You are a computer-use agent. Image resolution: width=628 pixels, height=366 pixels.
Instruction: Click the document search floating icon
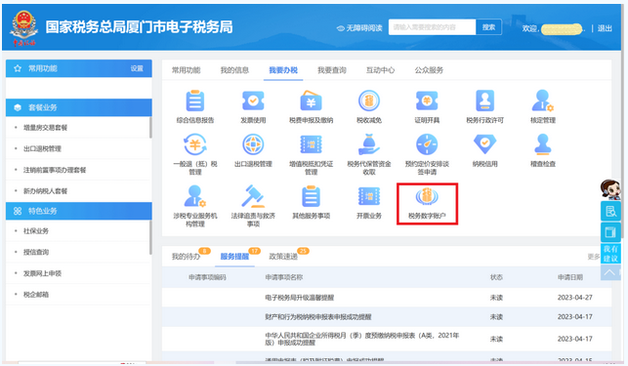[x=610, y=211]
